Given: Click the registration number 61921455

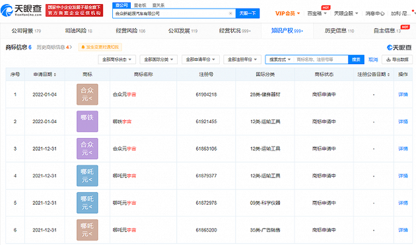Looking at the screenshot, I should pos(206,122).
